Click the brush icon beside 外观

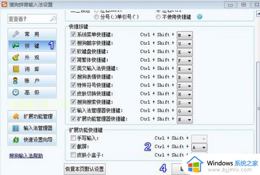(x=16, y=57)
